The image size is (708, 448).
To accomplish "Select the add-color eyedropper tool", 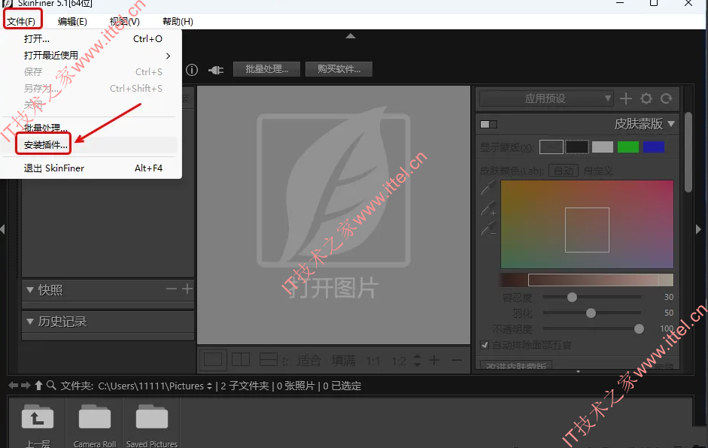I will point(488,208).
